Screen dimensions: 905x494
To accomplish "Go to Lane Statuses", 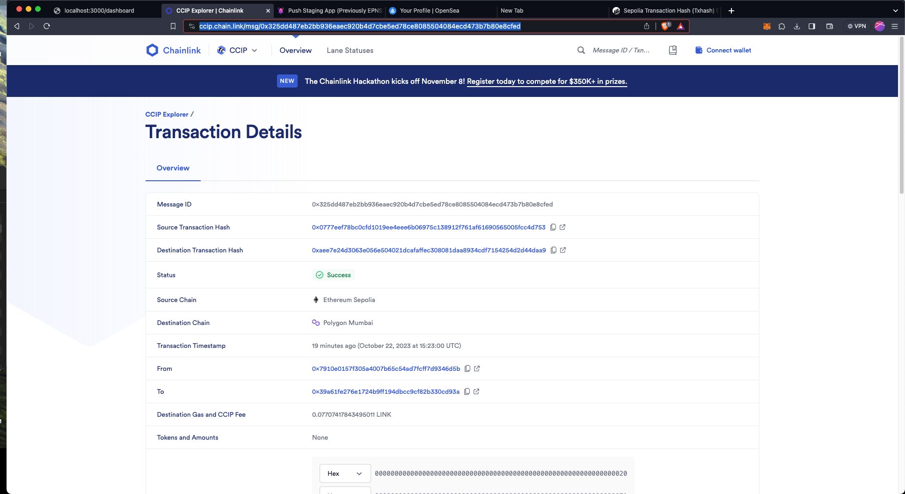I will click(350, 50).
